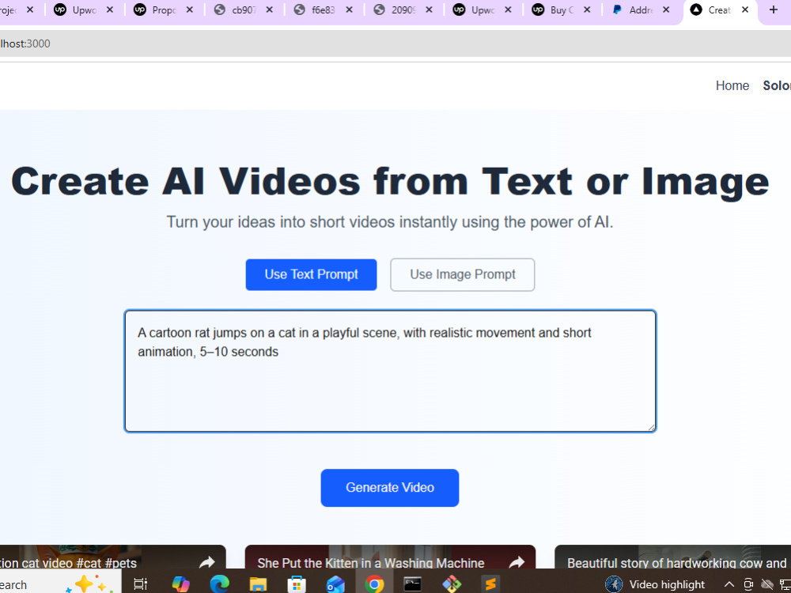Close the PayPal 'Addre' tab
Image resolution: width=791 pixels, height=593 pixels.
click(x=666, y=9)
